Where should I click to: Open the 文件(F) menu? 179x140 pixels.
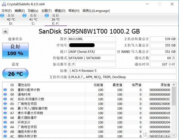point(7,11)
